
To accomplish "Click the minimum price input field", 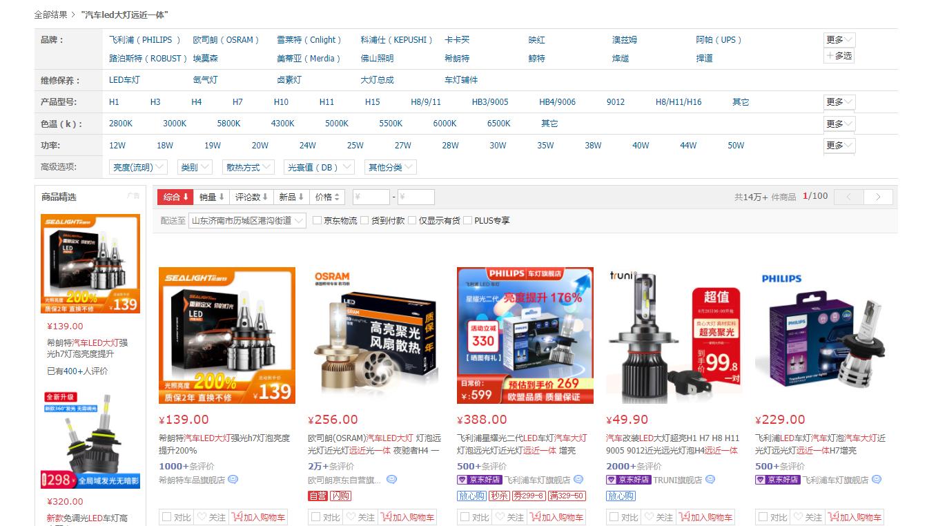I will pyautogui.click(x=371, y=197).
